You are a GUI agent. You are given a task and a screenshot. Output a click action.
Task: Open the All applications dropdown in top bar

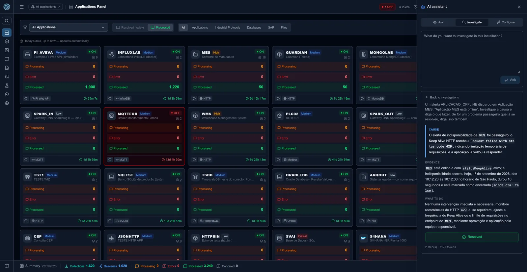click(45, 7)
